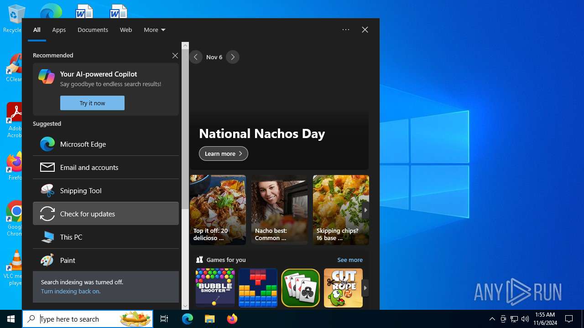The height and width of the screenshot is (328, 584).
Task: Open the Solitaire cards game tile
Action: pyautogui.click(x=301, y=287)
